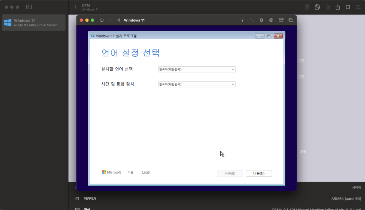Open the shared folder icon
This screenshot has width=365, height=210.
pyautogui.click(x=281, y=20)
